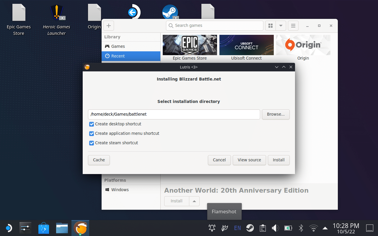Expand hidden system tray icons arrow
The image size is (378, 236).
(x=325, y=228)
